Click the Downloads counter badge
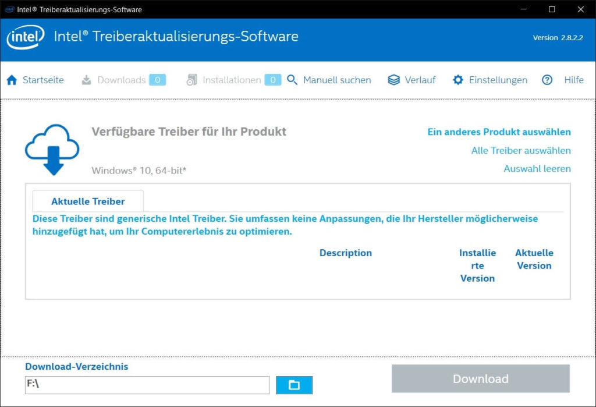Image resolution: width=596 pixels, height=407 pixels. [157, 80]
